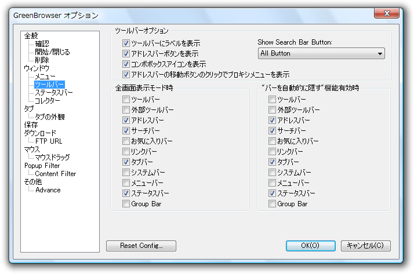414x274 pixels.
Task: Select コレクター in the options tree
Action: 48,101
